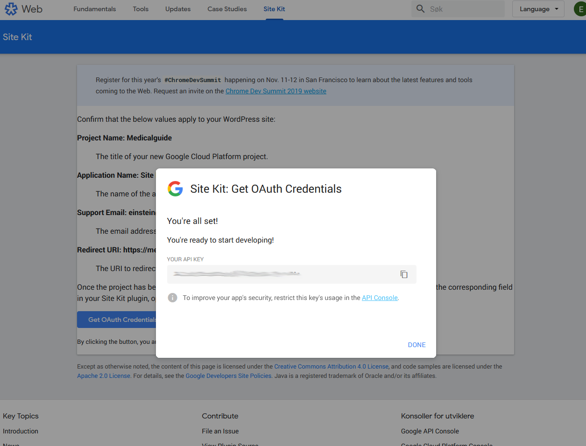586x446 pixels.
Task: Click the 'Konsoller for utviklere' footer heading
Action: (438, 416)
